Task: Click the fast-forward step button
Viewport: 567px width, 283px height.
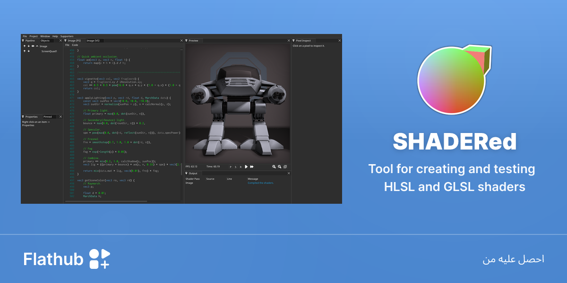Action: (x=252, y=166)
